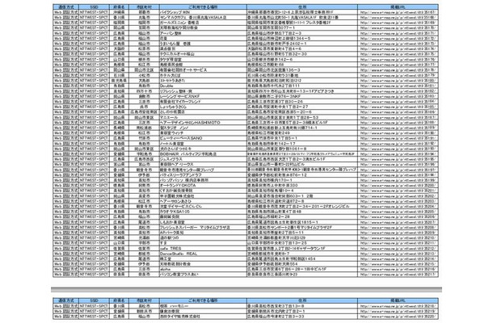This screenshot has width=493, height=323.
Task: Select the address 島根県松江市雑賀町249
Action: (302, 133)
